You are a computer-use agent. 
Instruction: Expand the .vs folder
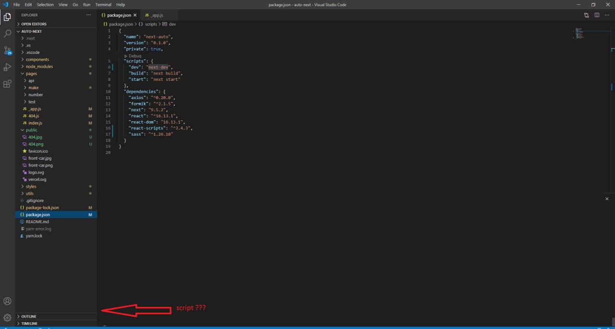click(56, 45)
